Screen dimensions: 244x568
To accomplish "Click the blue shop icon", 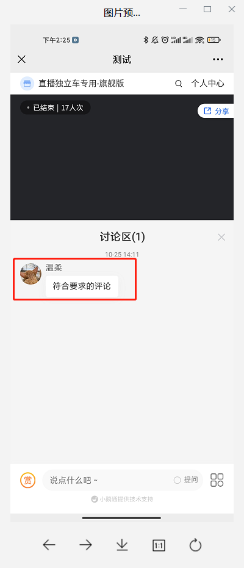I will tap(27, 84).
